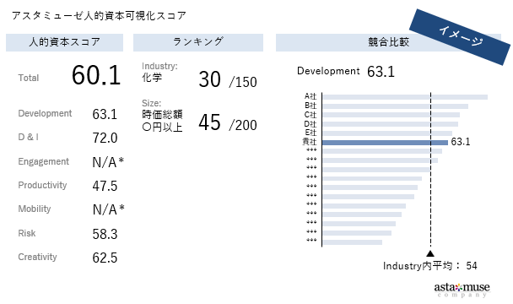Click the A社 bar in comparison chart
This screenshot has width=513, height=304.
(405, 97)
